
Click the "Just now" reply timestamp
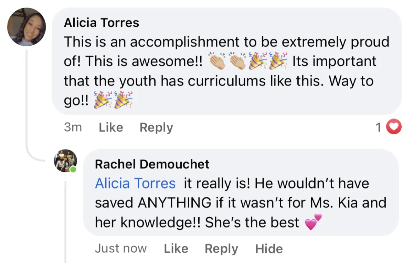121,249
